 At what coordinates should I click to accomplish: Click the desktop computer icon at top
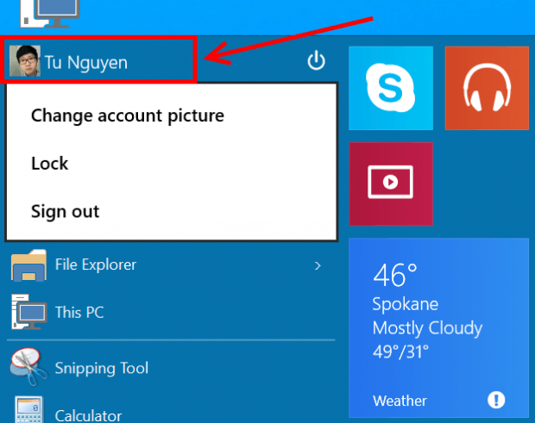50,14
